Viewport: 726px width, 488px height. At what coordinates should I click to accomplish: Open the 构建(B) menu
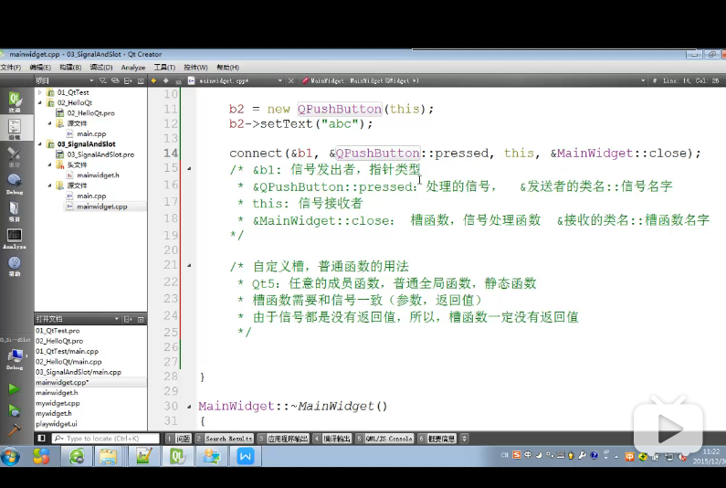tap(70, 68)
